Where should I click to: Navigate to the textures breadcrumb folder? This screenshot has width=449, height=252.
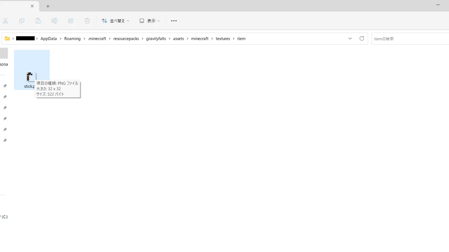[x=223, y=39]
